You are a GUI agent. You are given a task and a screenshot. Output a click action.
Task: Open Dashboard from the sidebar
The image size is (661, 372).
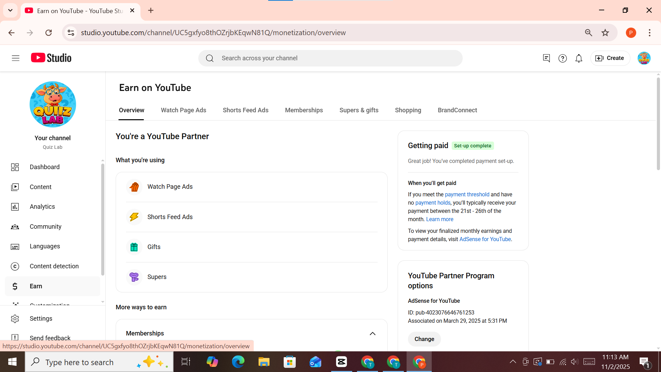[44, 167]
